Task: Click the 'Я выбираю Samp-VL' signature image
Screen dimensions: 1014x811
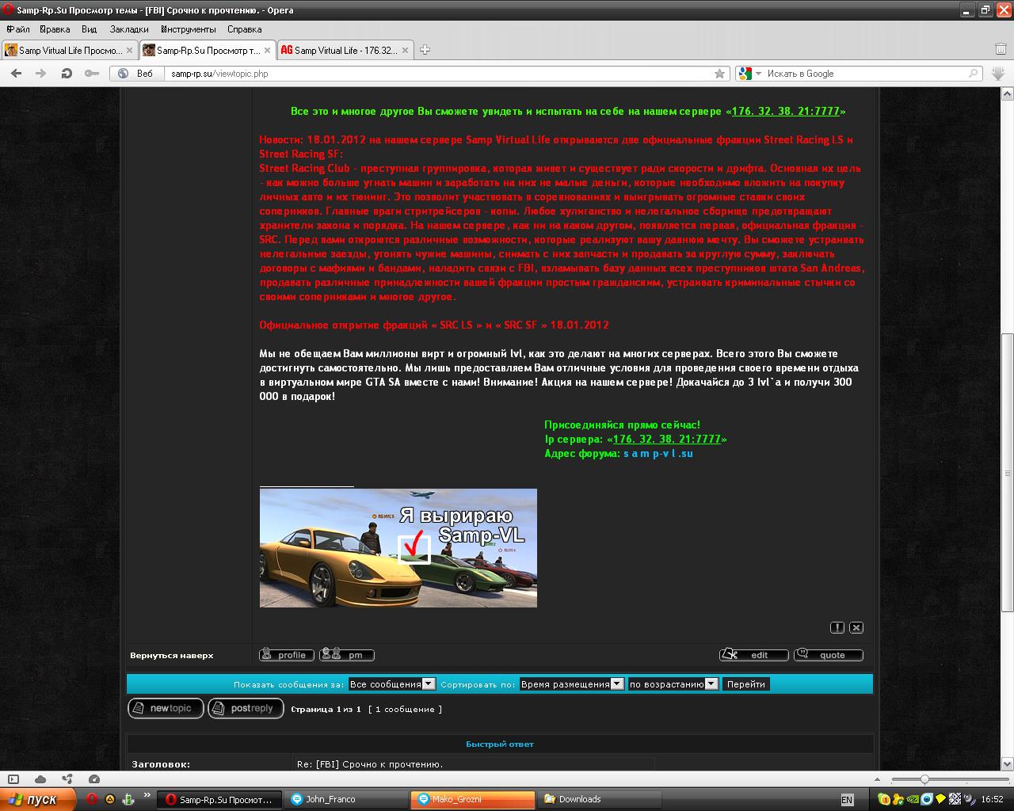Action: click(x=398, y=548)
